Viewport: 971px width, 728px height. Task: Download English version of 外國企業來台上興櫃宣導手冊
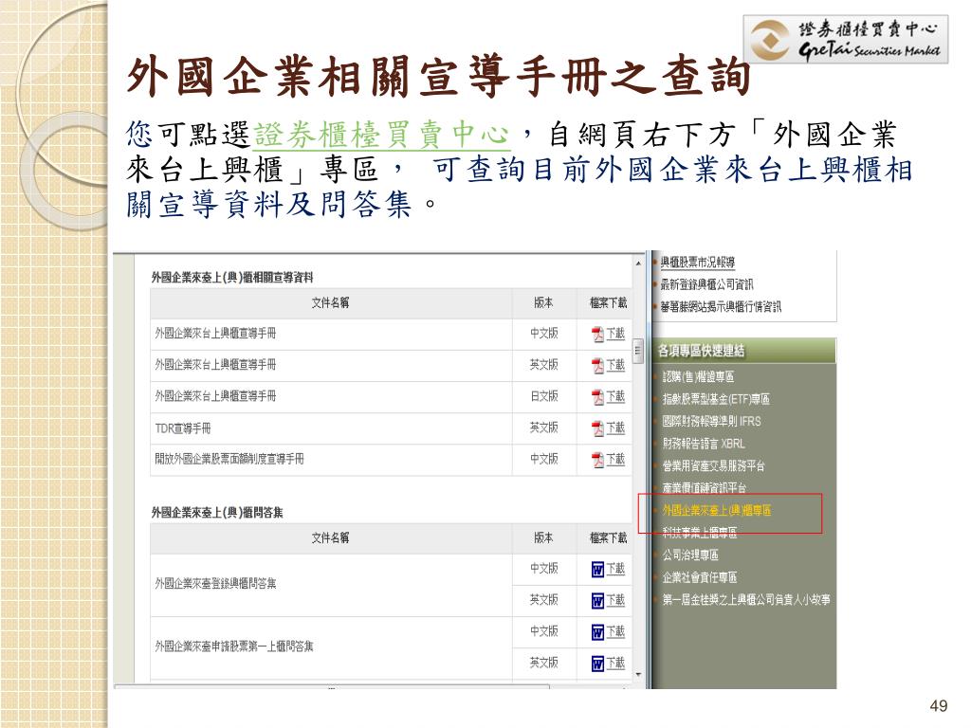(x=615, y=365)
